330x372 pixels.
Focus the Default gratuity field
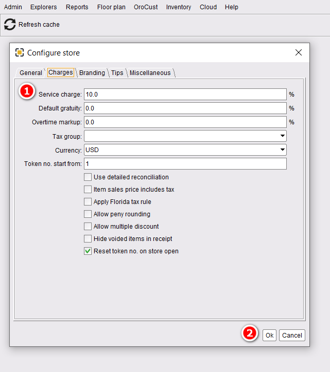pyautogui.click(x=185, y=108)
